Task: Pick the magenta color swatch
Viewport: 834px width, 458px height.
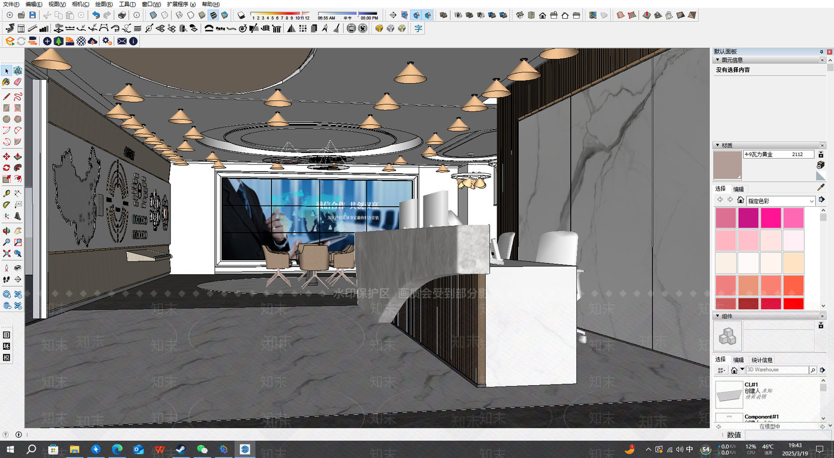Action: coord(748,218)
